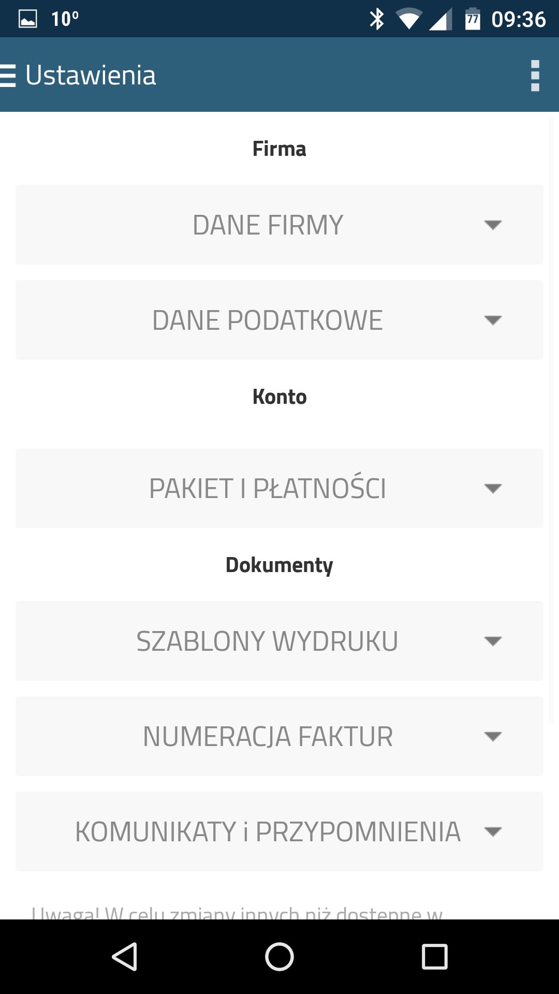Open the KOMUNIKATY i PRZYPOMNIENIA section
Screen dimensions: 559x994
click(x=279, y=831)
